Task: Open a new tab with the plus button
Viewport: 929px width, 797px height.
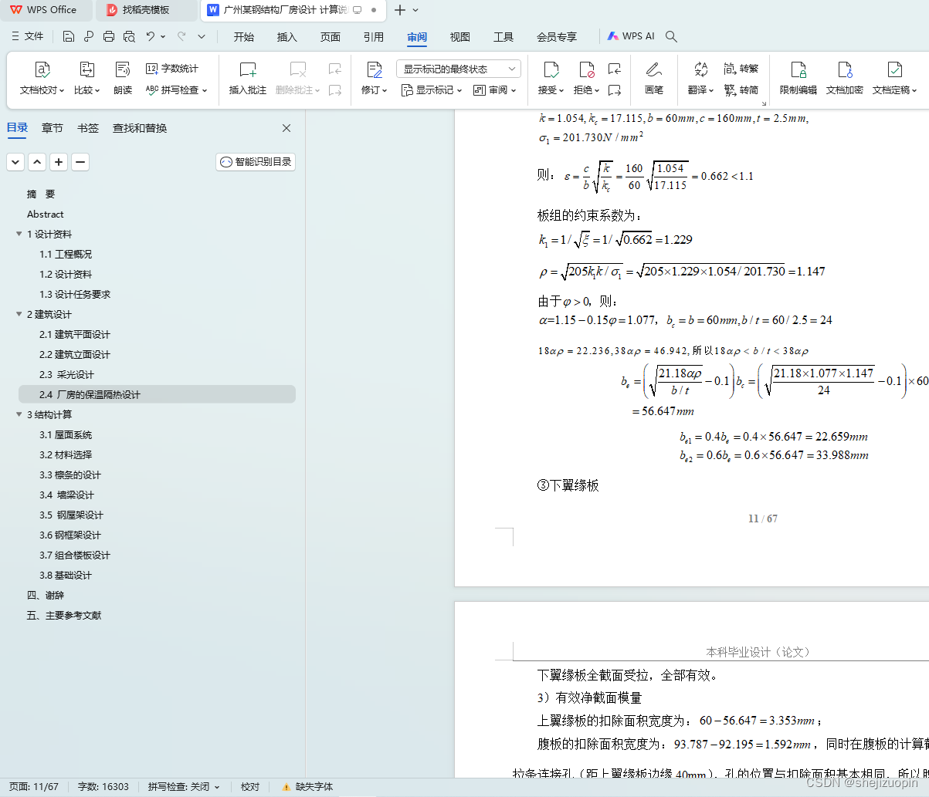Action: pyautogui.click(x=399, y=10)
